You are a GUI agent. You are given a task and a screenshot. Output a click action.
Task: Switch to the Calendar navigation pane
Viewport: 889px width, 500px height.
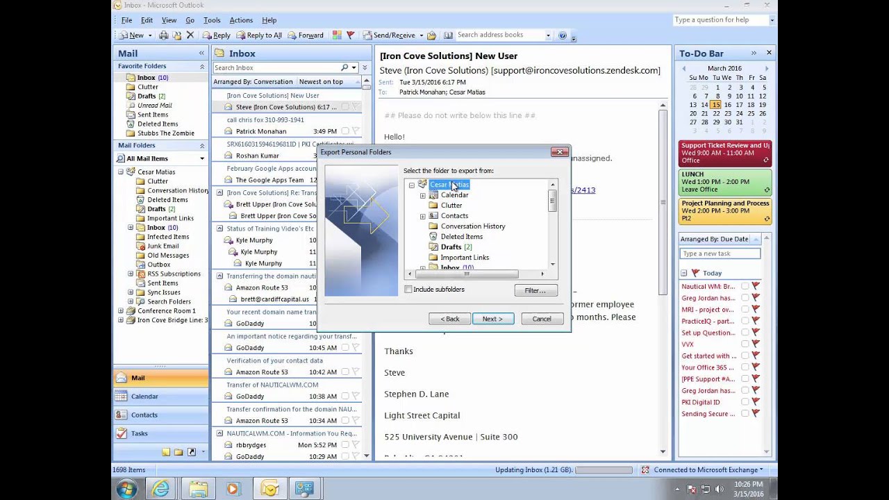click(160, 397)
